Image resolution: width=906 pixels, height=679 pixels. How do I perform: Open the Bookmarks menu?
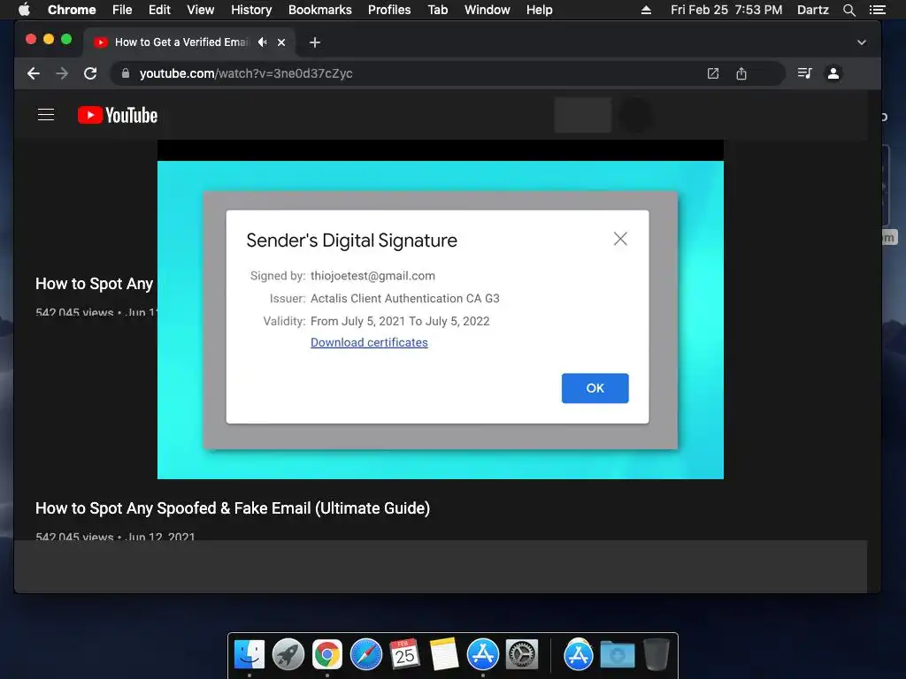click(320, 10)
